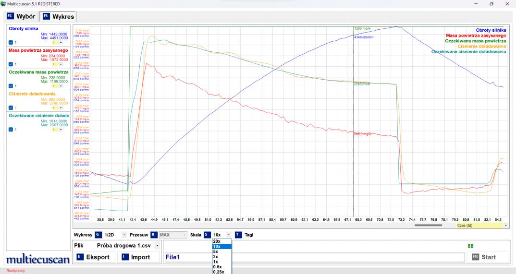Click the 2265 mbar cursor readout
This screenshot has height=274, width=516.
click(362, 84)
